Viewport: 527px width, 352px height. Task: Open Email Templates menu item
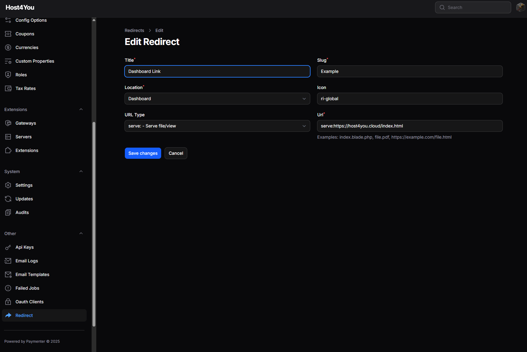click(32, 274)
